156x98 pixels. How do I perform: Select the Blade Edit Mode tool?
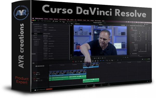(81, 62)
